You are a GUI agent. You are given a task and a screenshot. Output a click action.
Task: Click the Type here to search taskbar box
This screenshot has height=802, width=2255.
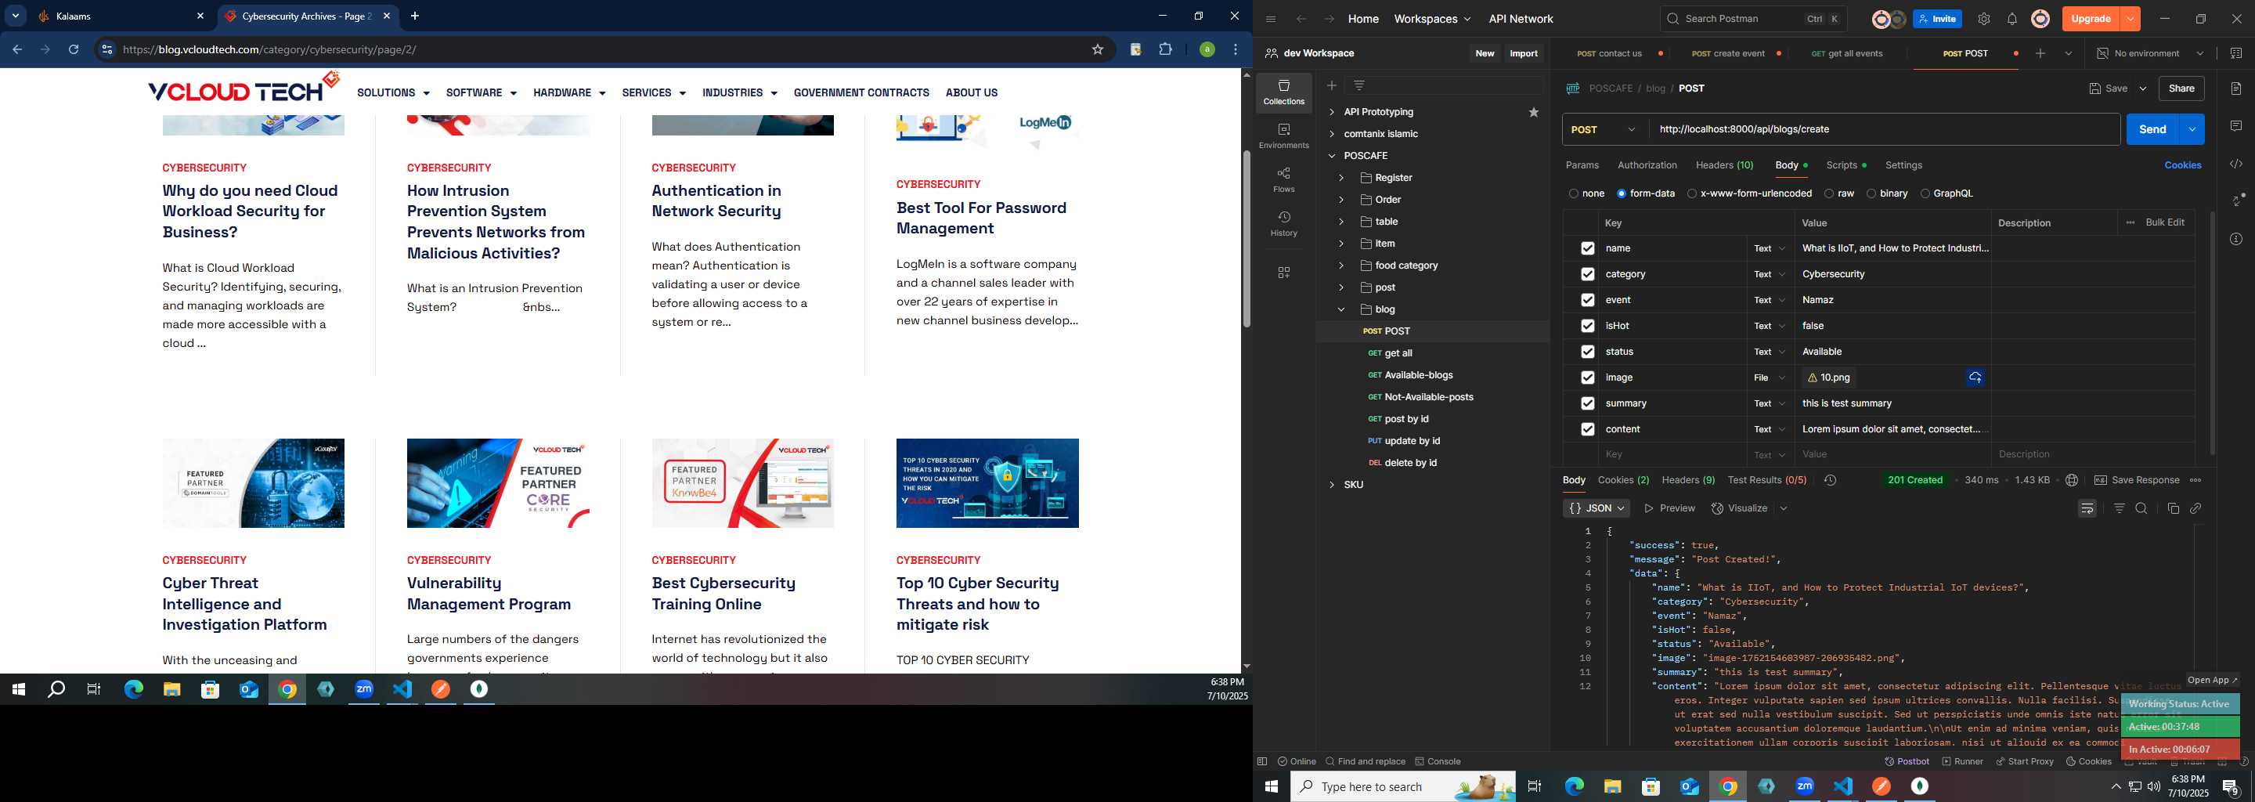click(x=1402, y=787)
